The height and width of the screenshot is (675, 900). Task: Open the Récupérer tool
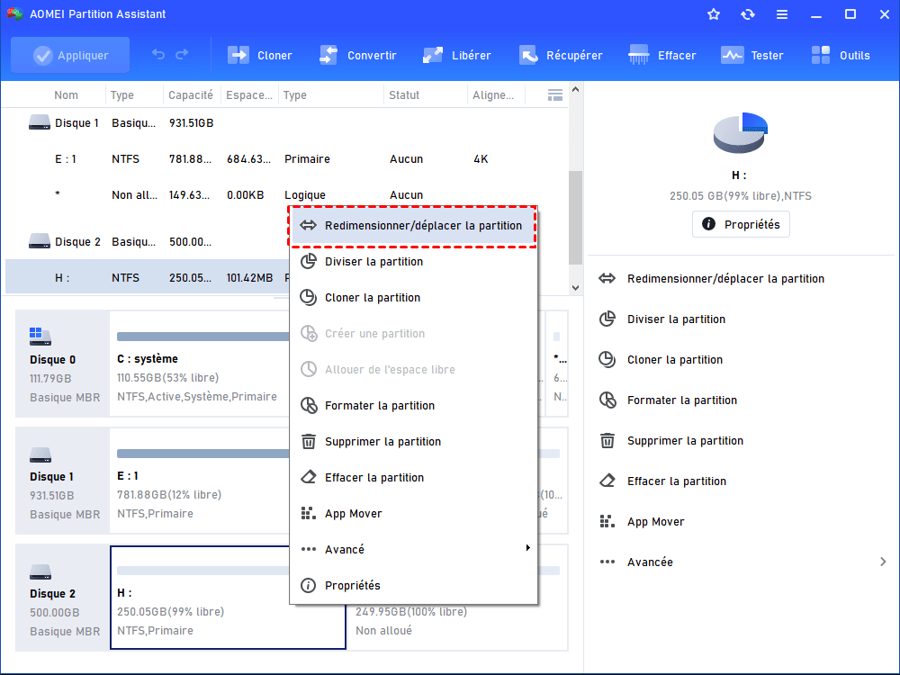click(x=561, y=55)
